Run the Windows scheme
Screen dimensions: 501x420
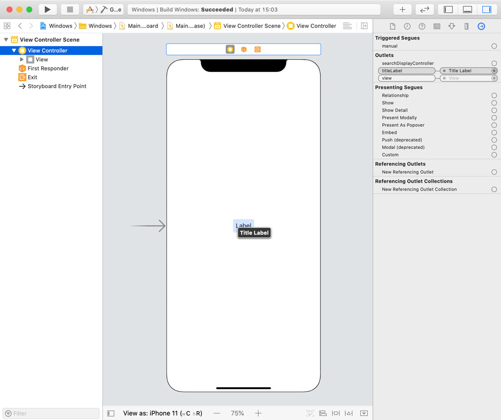coord(47,9)
